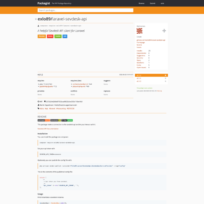Open phpunit/phpunit dependency link

point(79,86)
